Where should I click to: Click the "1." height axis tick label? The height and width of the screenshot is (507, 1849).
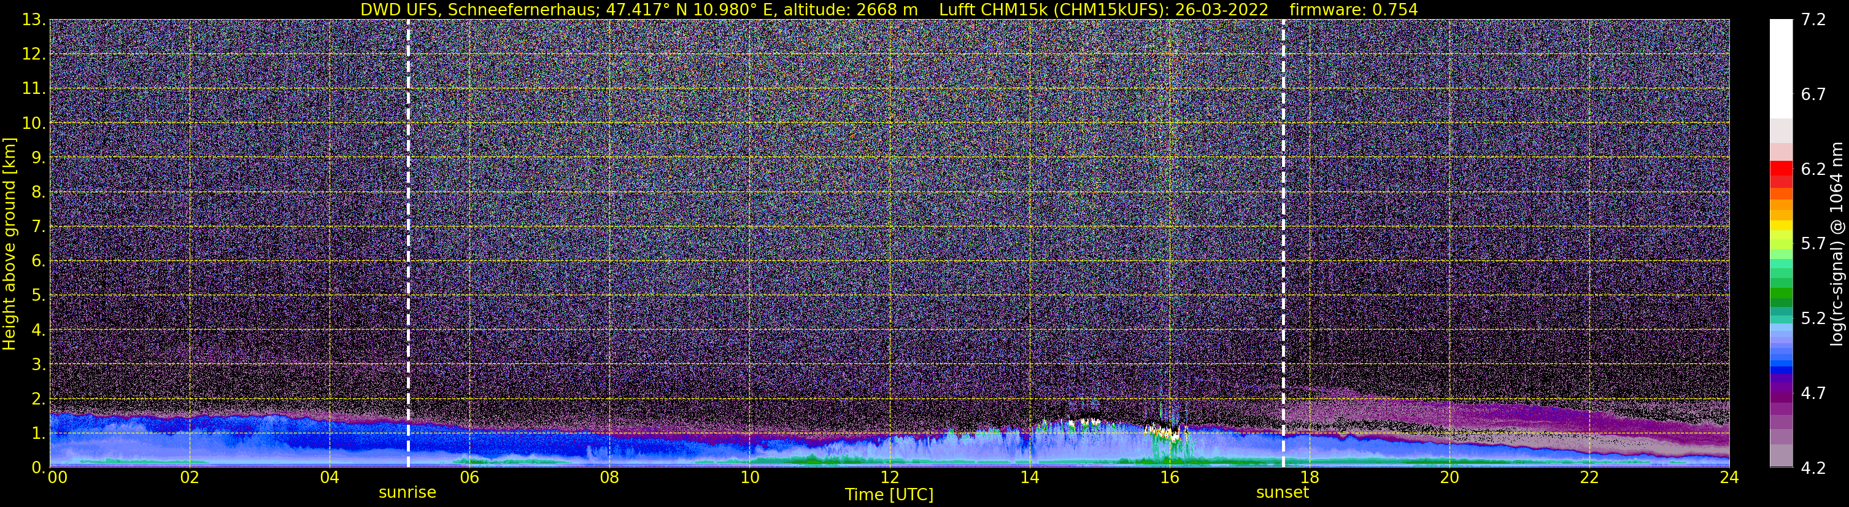coord(38,433)
